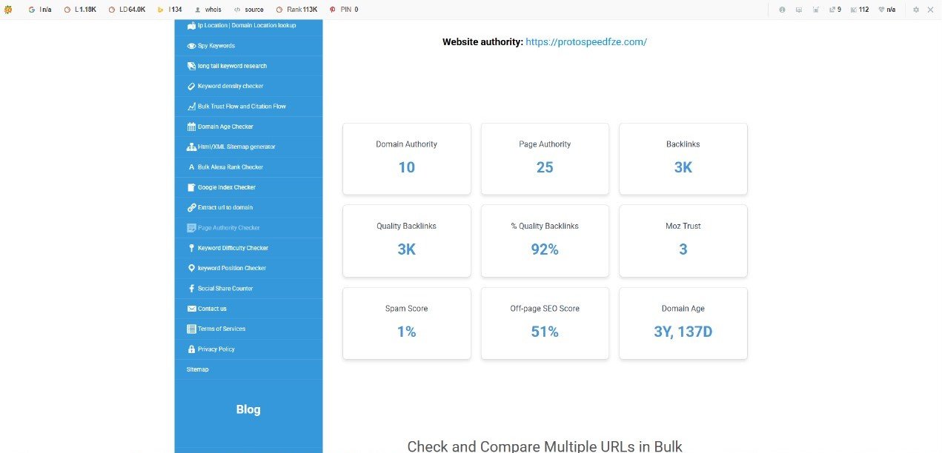Image resolution: width=942 pixels, height=453 pixels.
Task: Click the long tail keyword research icon
Action: 191,66
